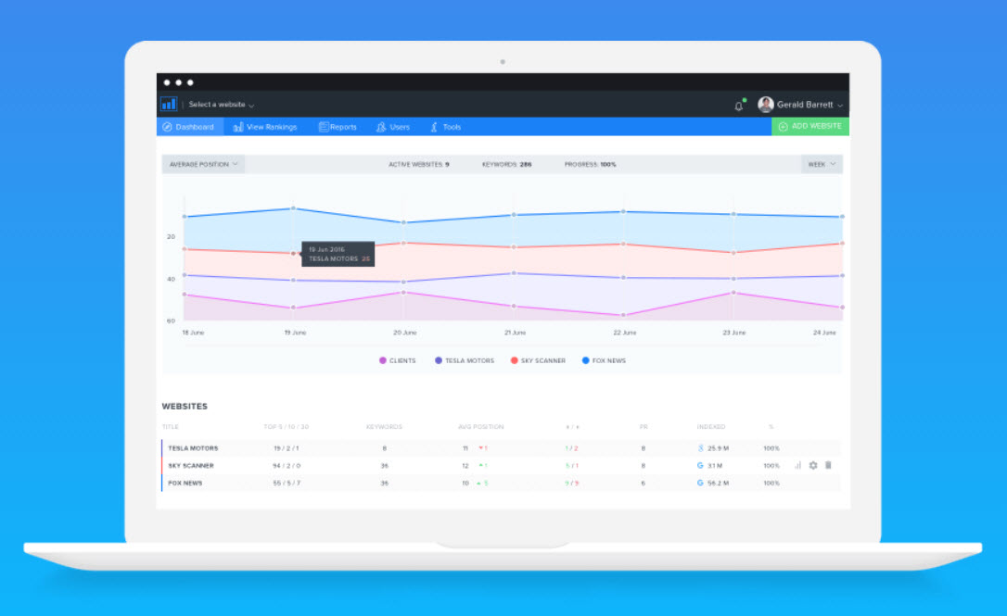Open the Week time range dropdown

pyautogui.click(x=822, y=164)
